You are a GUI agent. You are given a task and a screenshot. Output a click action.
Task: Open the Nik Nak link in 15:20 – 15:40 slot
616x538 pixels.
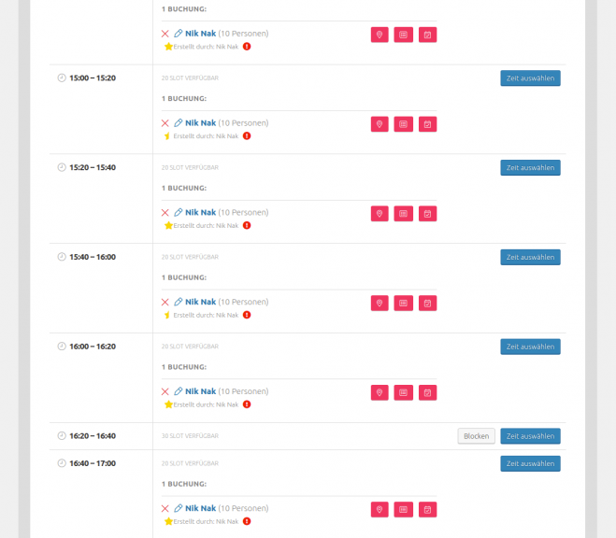click(x=200, y=213)
